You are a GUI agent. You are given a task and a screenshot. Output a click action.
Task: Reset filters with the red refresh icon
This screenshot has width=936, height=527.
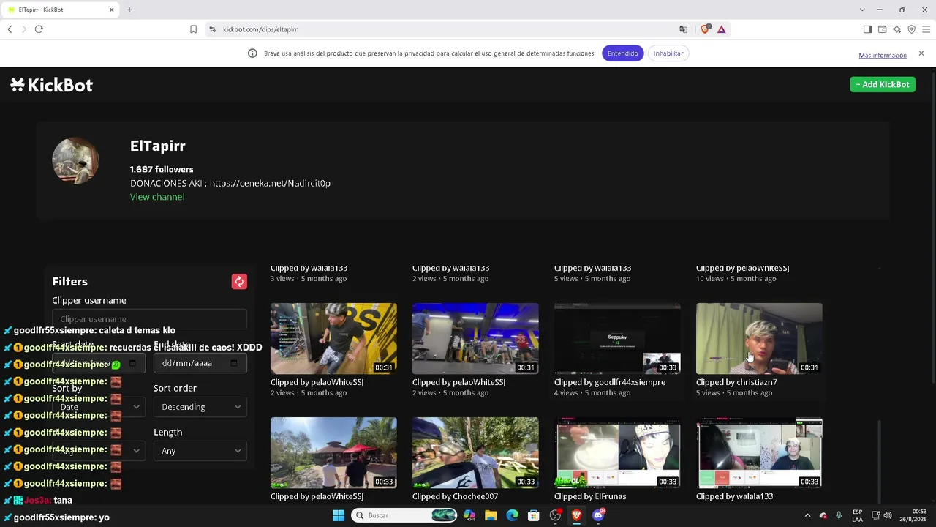click(239, 282)
